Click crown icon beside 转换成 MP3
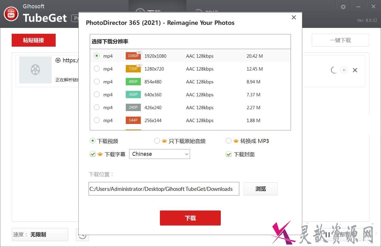The height and width of the screenshot is (247, 381). pyautogui.click(x=236, y=141)
